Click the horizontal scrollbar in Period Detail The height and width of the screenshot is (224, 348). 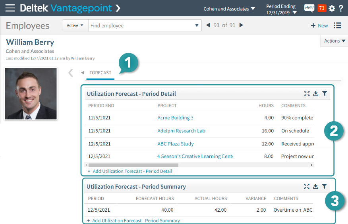coord(133,165)
